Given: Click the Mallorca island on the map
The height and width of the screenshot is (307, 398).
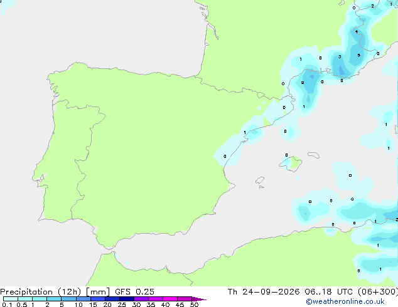Looking at the screenshot, I should [291, 164].
